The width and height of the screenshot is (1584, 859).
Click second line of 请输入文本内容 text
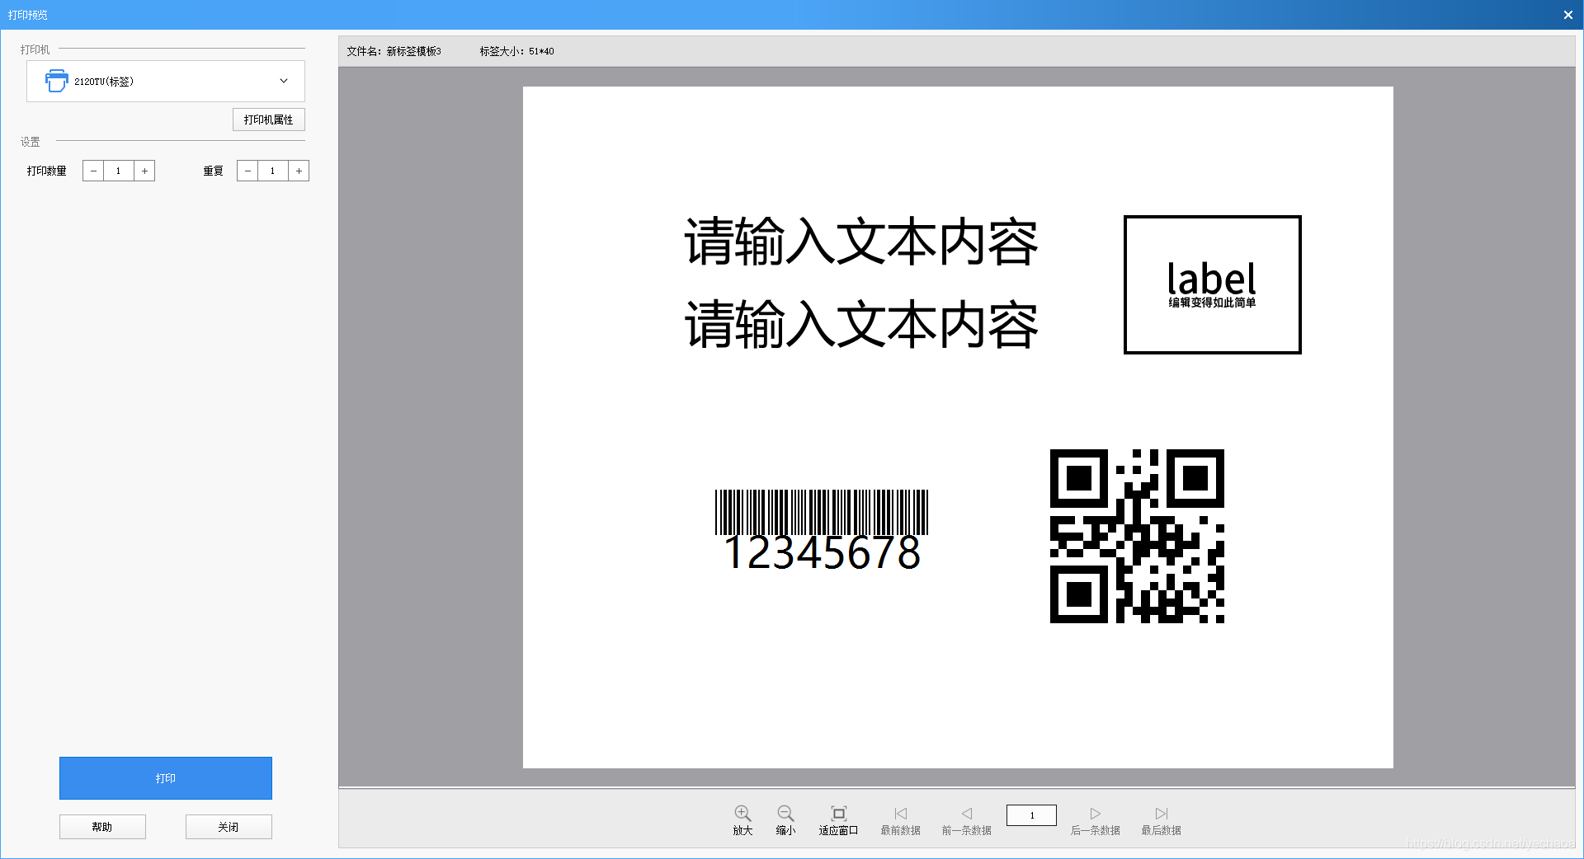pos(861,325)
